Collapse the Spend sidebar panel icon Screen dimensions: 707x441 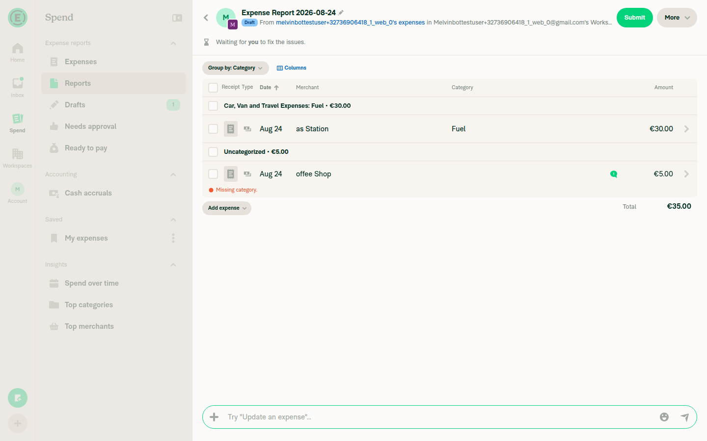click(177, 18)
